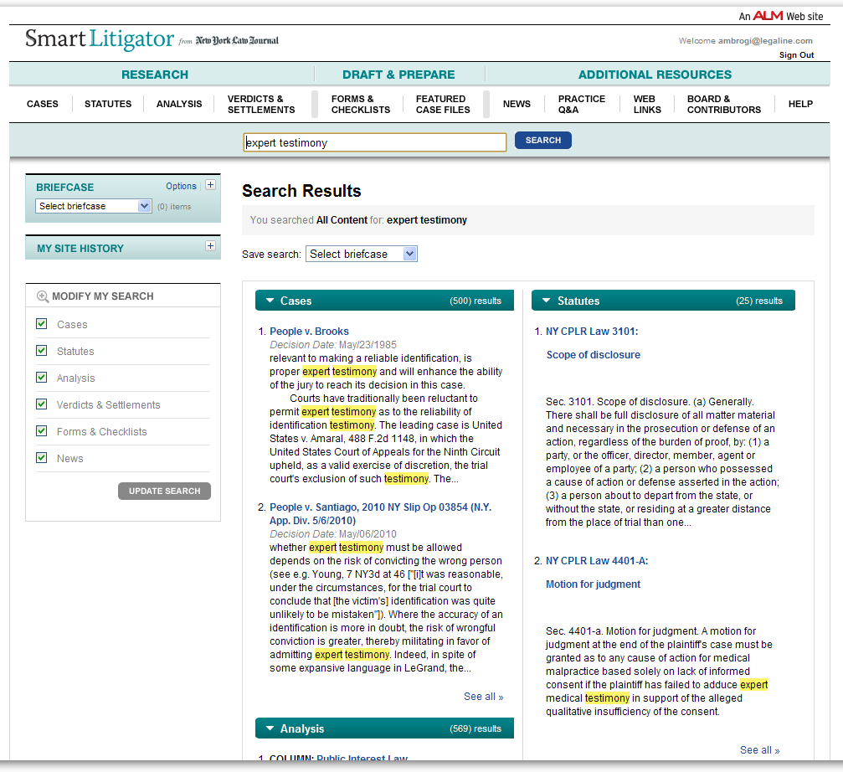The width and height of the screenshot is (843, 772).
Task: Go to Analysis in navigation menu
Action: 179,104
